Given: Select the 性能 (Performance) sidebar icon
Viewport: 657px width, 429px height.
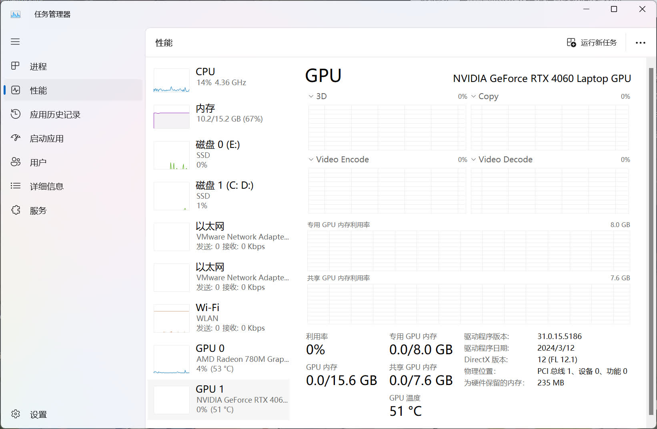Looking at the screenshot, I should tap(15, 90).
